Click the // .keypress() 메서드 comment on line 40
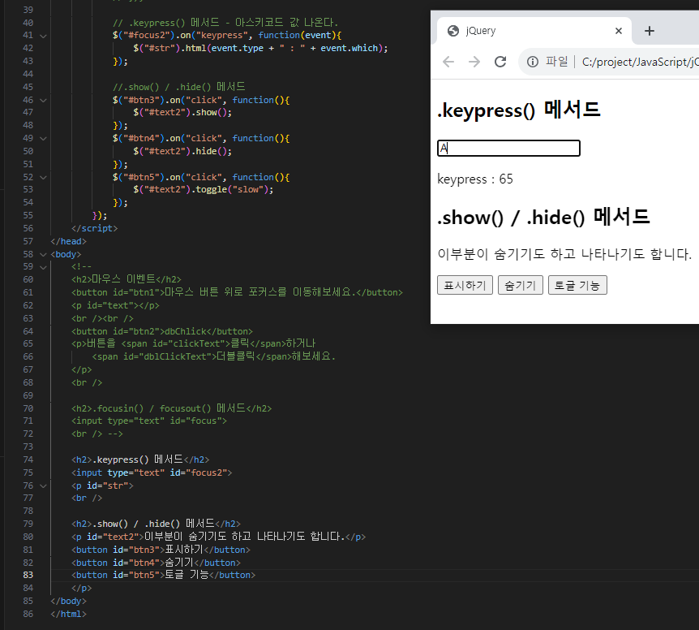The height and width of the screenshot is (630, 699). coord(225,22)
